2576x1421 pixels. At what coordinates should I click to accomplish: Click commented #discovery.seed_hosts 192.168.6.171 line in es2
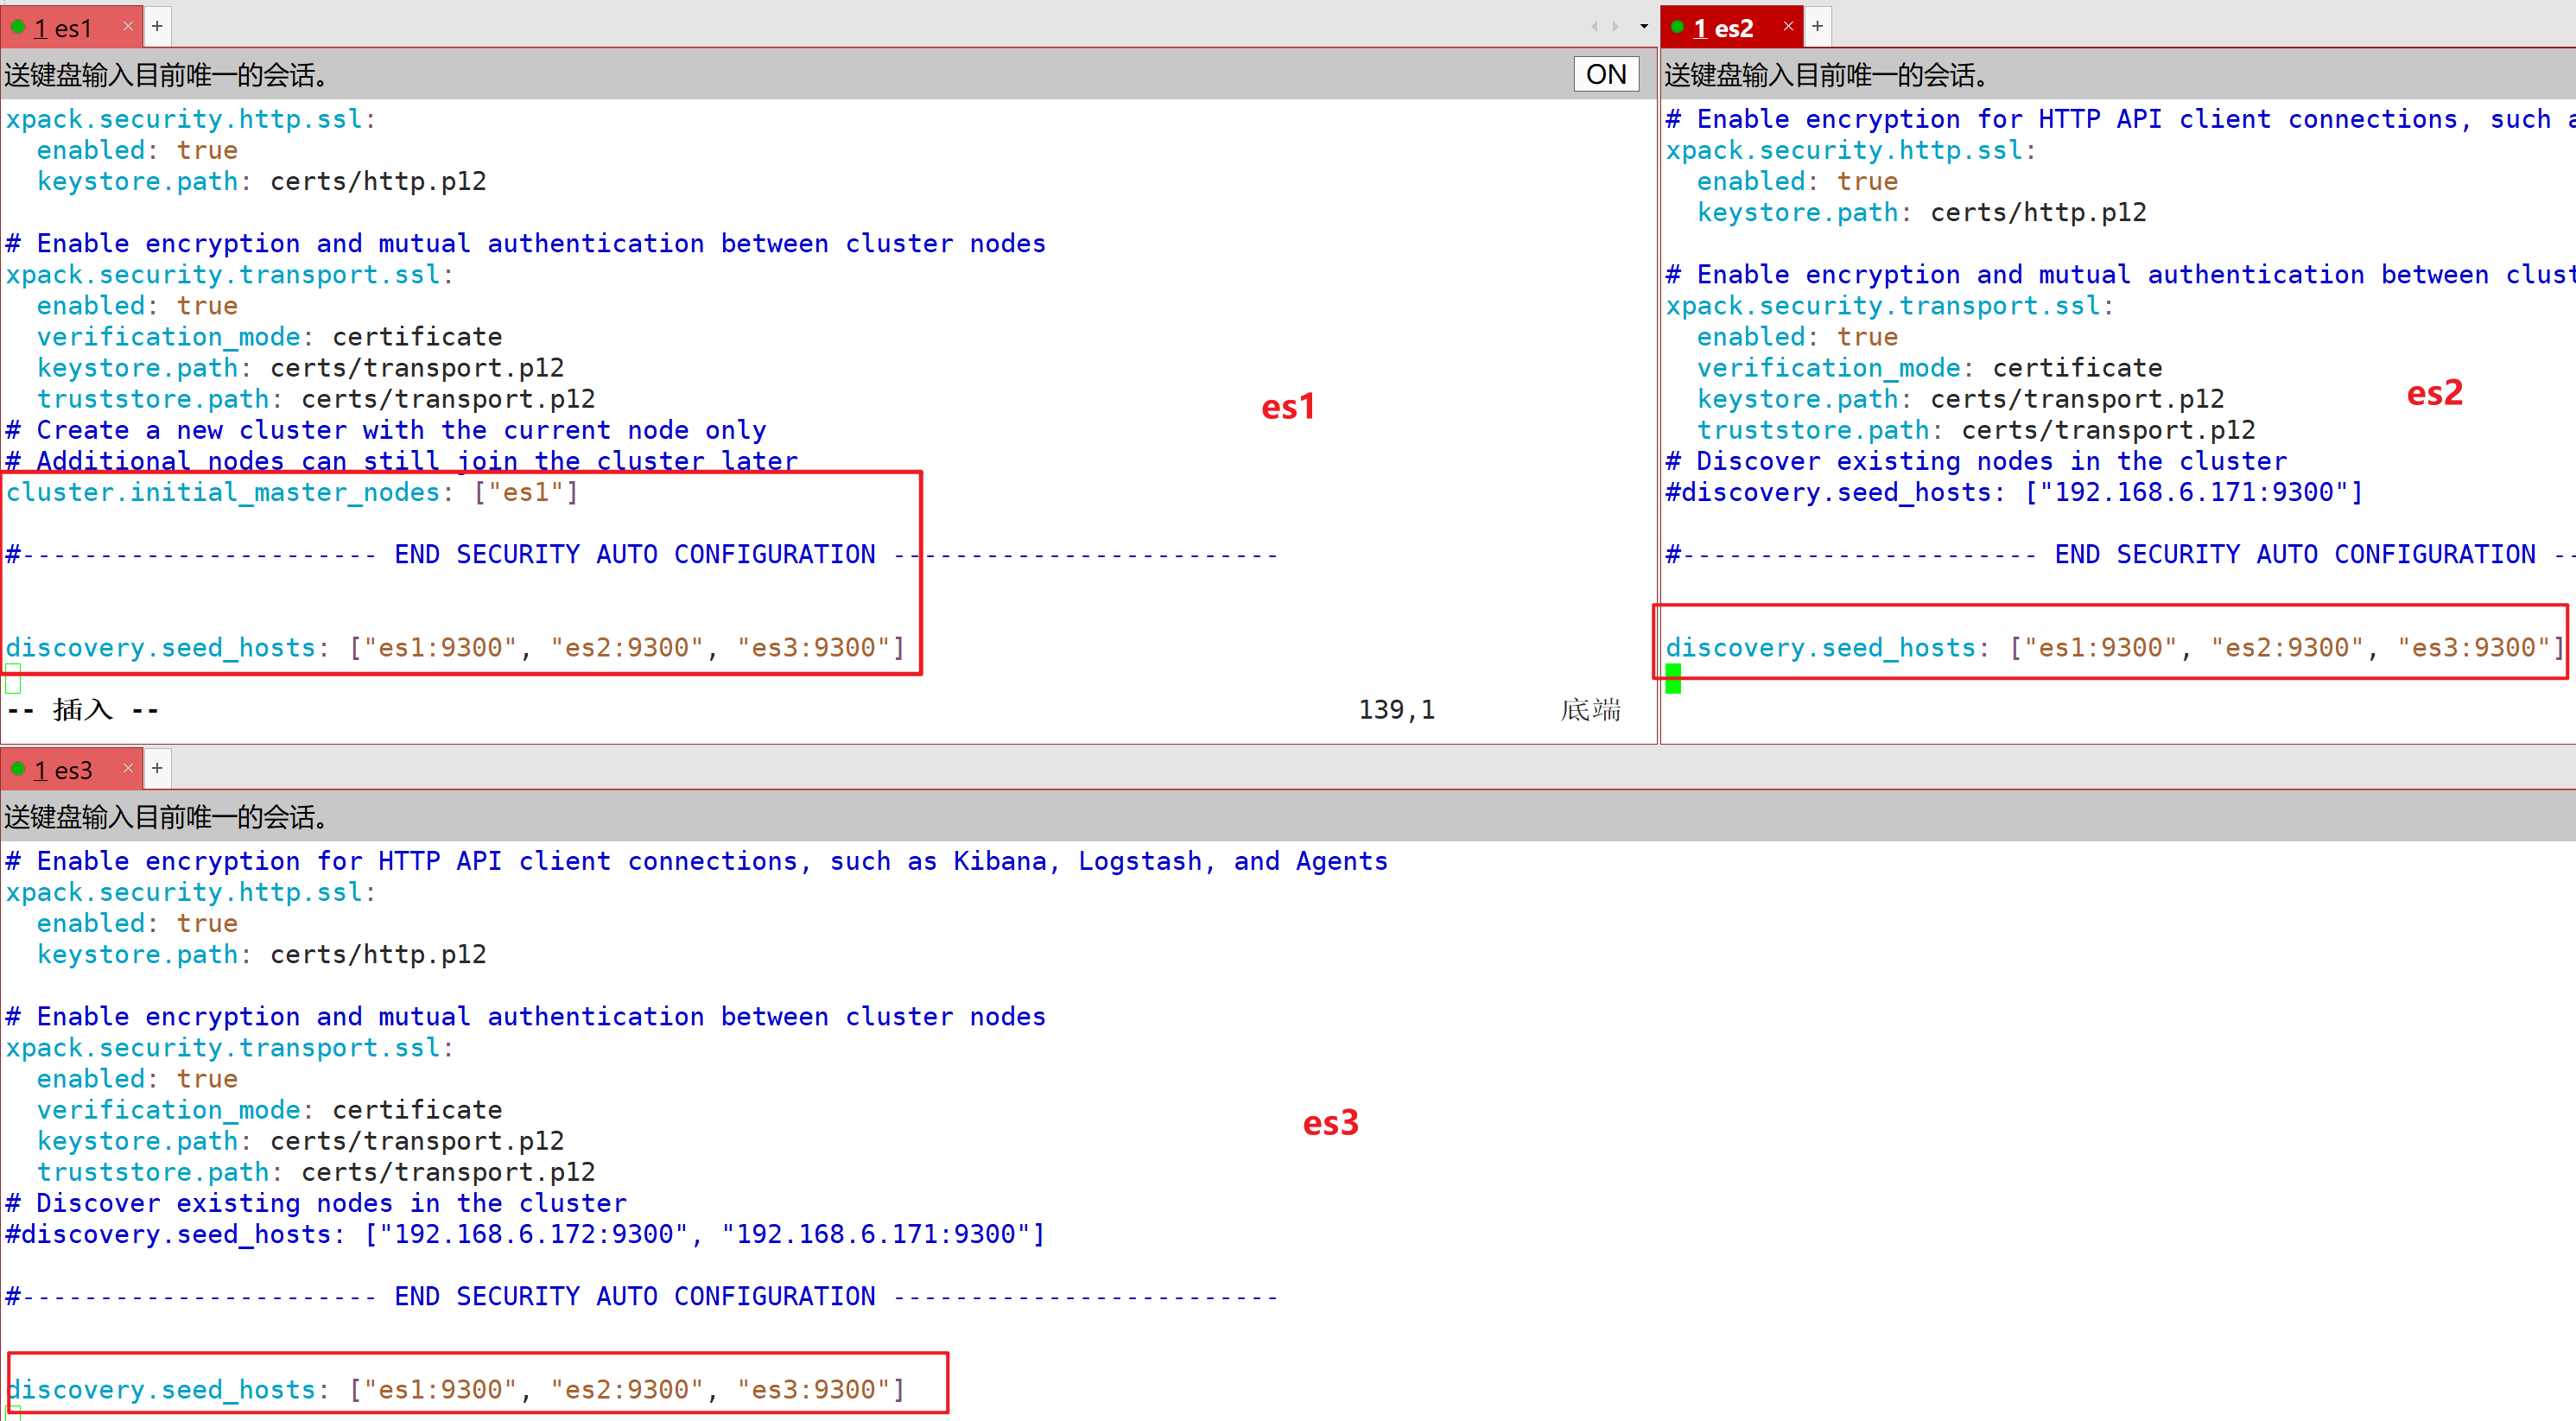tap(2014, 492)
